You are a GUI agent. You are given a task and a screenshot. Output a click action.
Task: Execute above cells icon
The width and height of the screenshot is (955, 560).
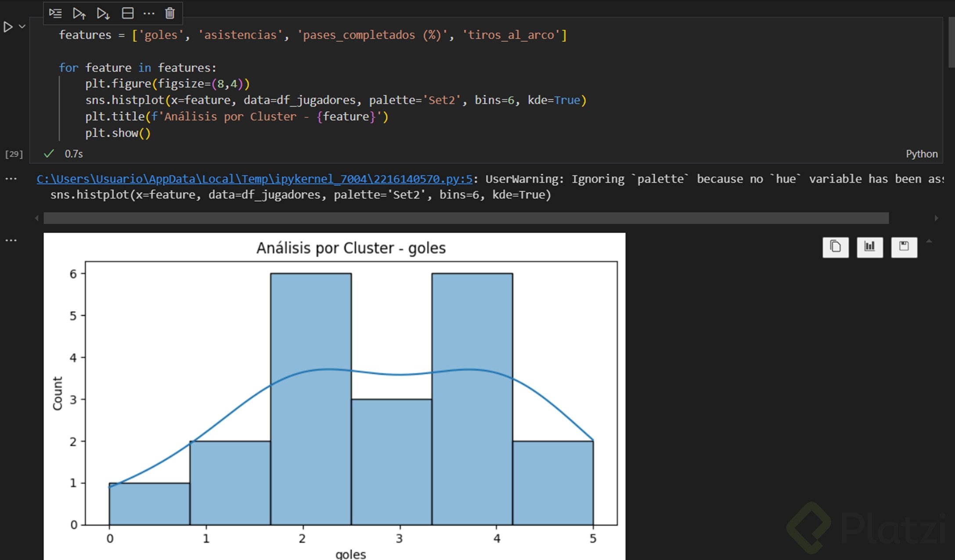[x=79, y=13]
